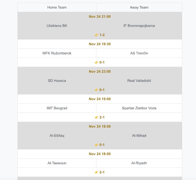Select the Real Valladolid team name
The width and height of the screenshot is (196, 180).
click(x=139, y=81)
